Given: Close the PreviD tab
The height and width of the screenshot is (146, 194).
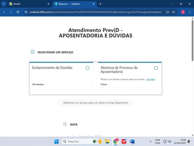Looking at the screenshot, I should point(48,4).
